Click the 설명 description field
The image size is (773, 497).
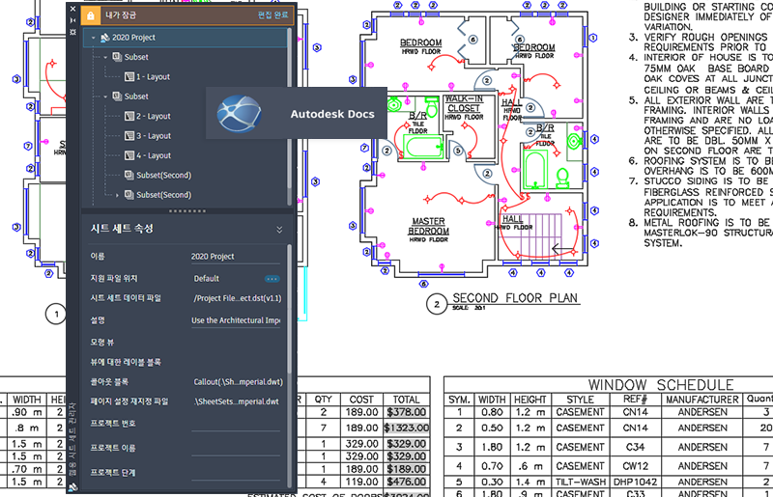(236, 320)
